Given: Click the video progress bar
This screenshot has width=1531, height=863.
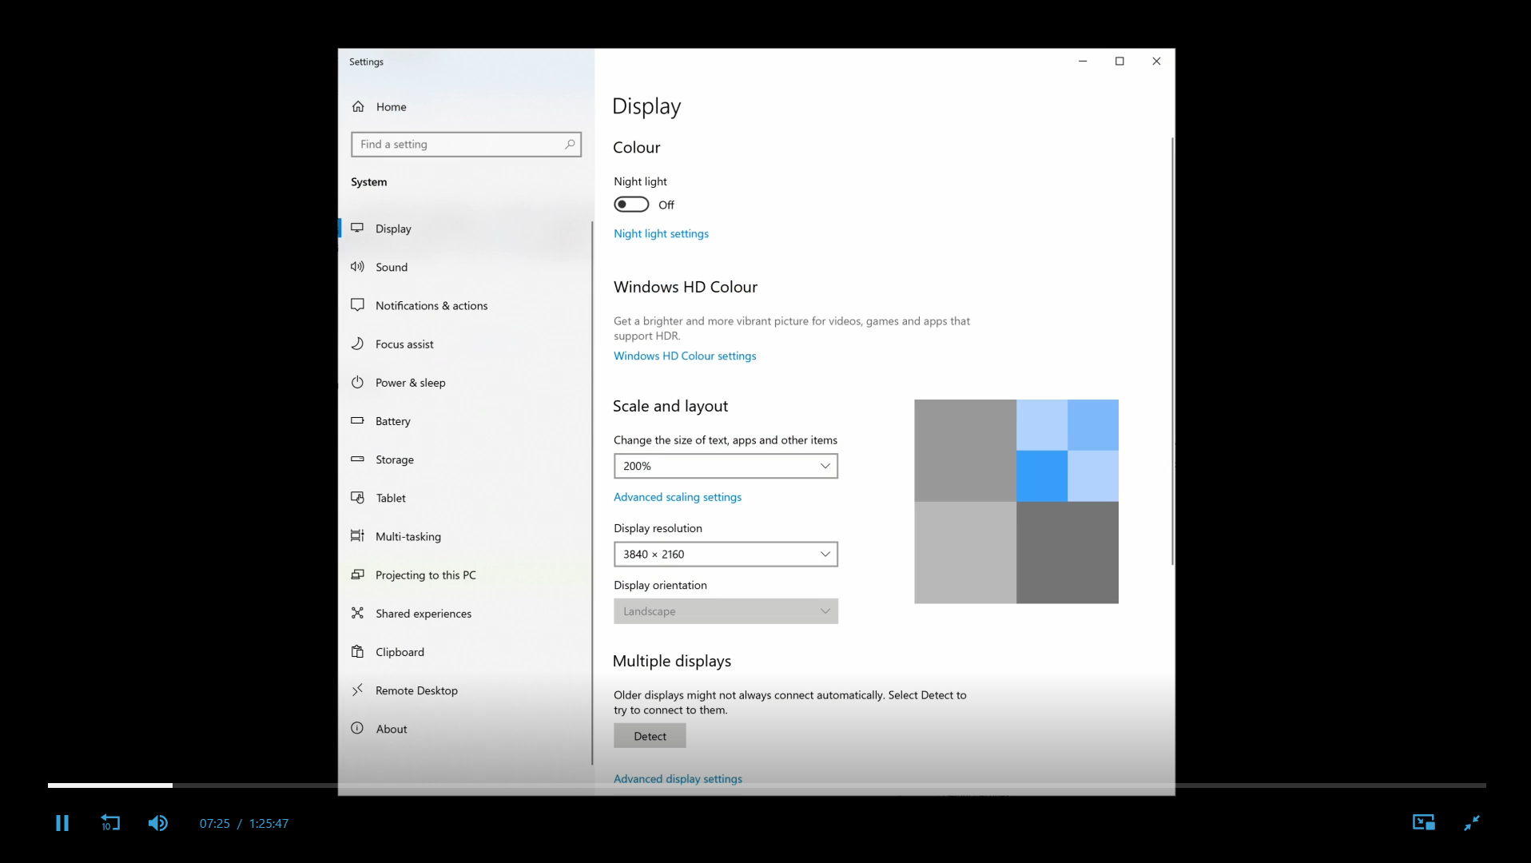Looking at the screenshot, I should pyautogui.click(x=766, y=785).
